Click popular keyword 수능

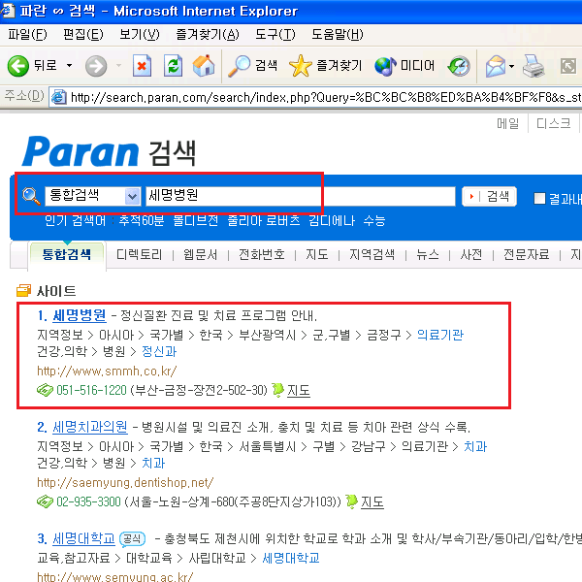(x=374, y=220)
